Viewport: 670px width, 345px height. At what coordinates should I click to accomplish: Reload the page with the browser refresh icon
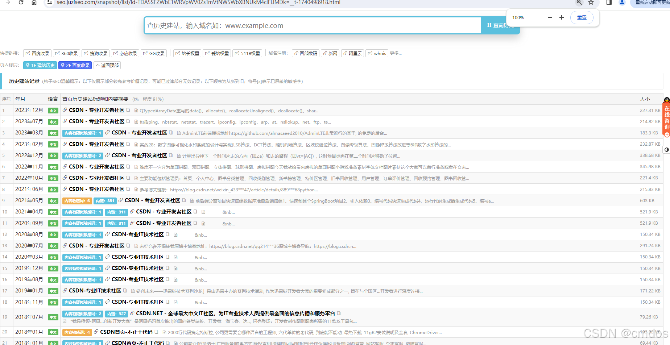tap(21, 3)
